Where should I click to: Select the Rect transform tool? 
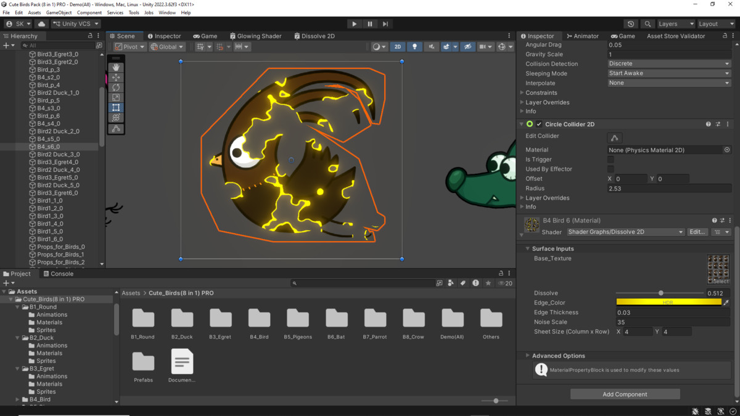[x=116, y=108]
